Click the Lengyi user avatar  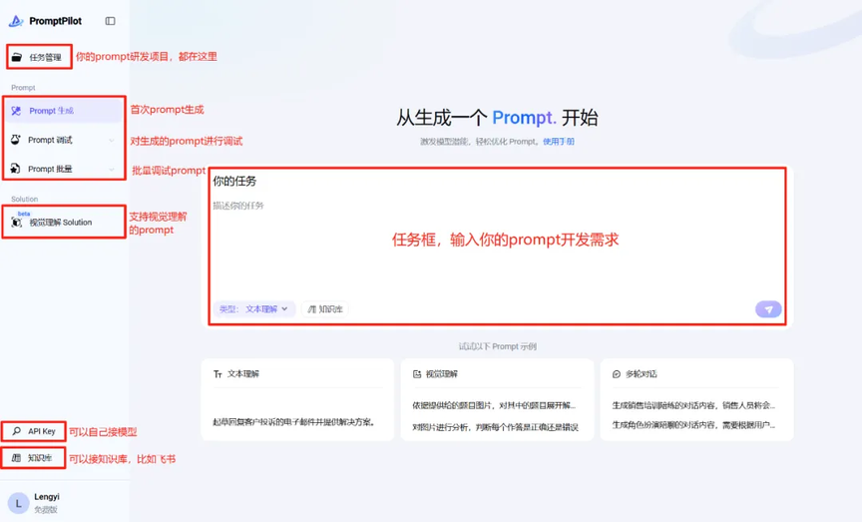coord(18,503)
